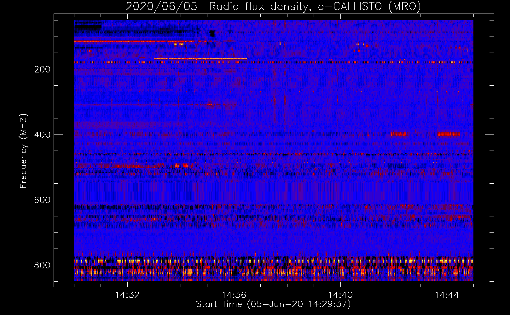Select the 600 frequency tick label
This screenshot has width=510, height=315.
pyautogui.click(x=42, y=200)
